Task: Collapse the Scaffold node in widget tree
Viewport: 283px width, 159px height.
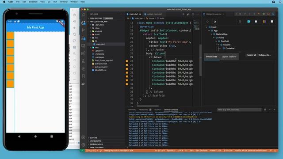Action: (x=216, y=41)
